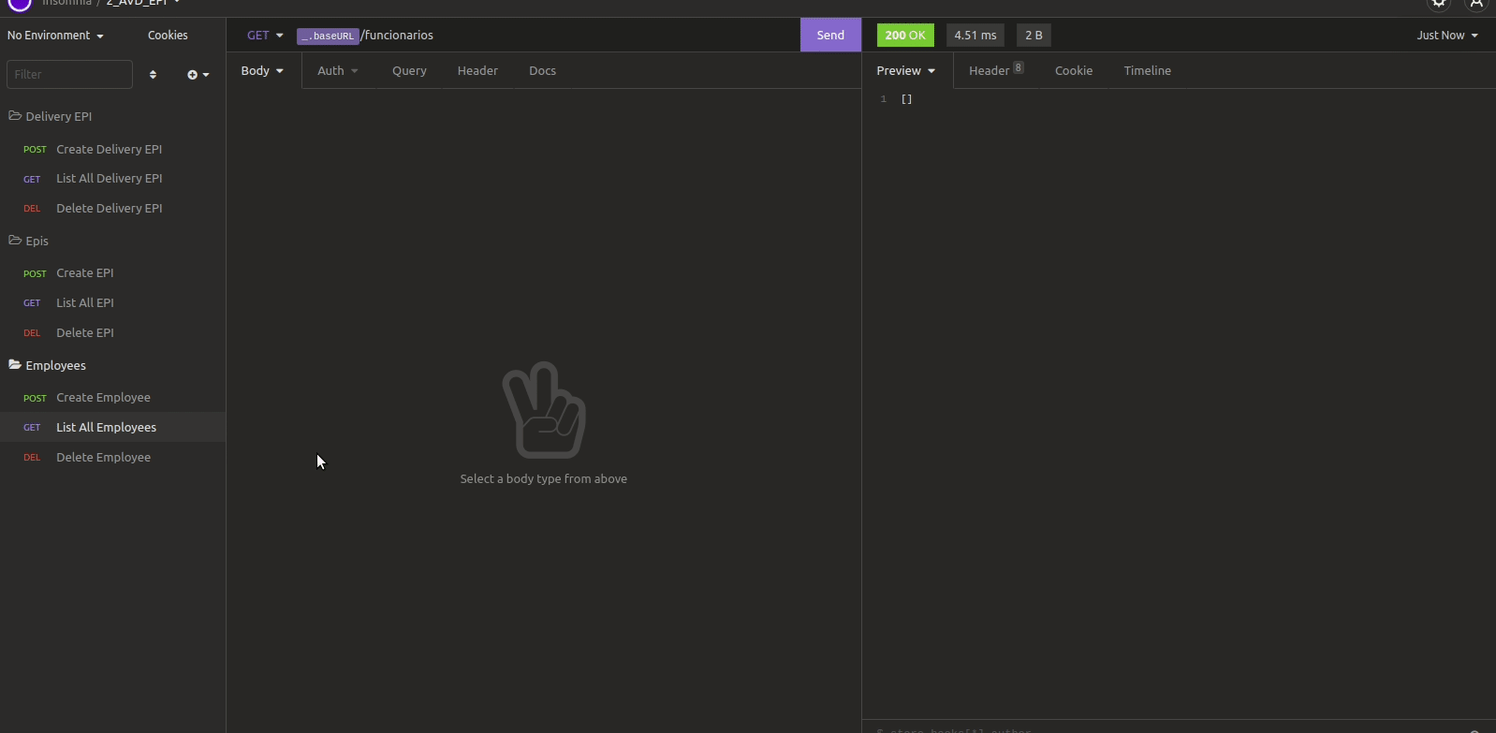The image size is (1496, 733).
Task: Open the Cookies manager
Action: (x=168, y=36)
